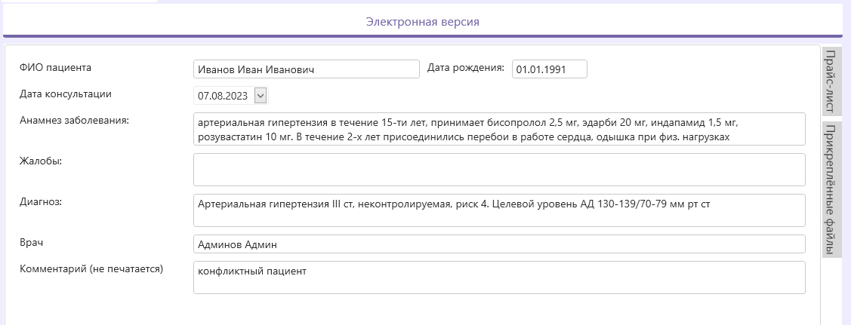
Task: Click the empty Жалобы text area
Action: [499, 170]
